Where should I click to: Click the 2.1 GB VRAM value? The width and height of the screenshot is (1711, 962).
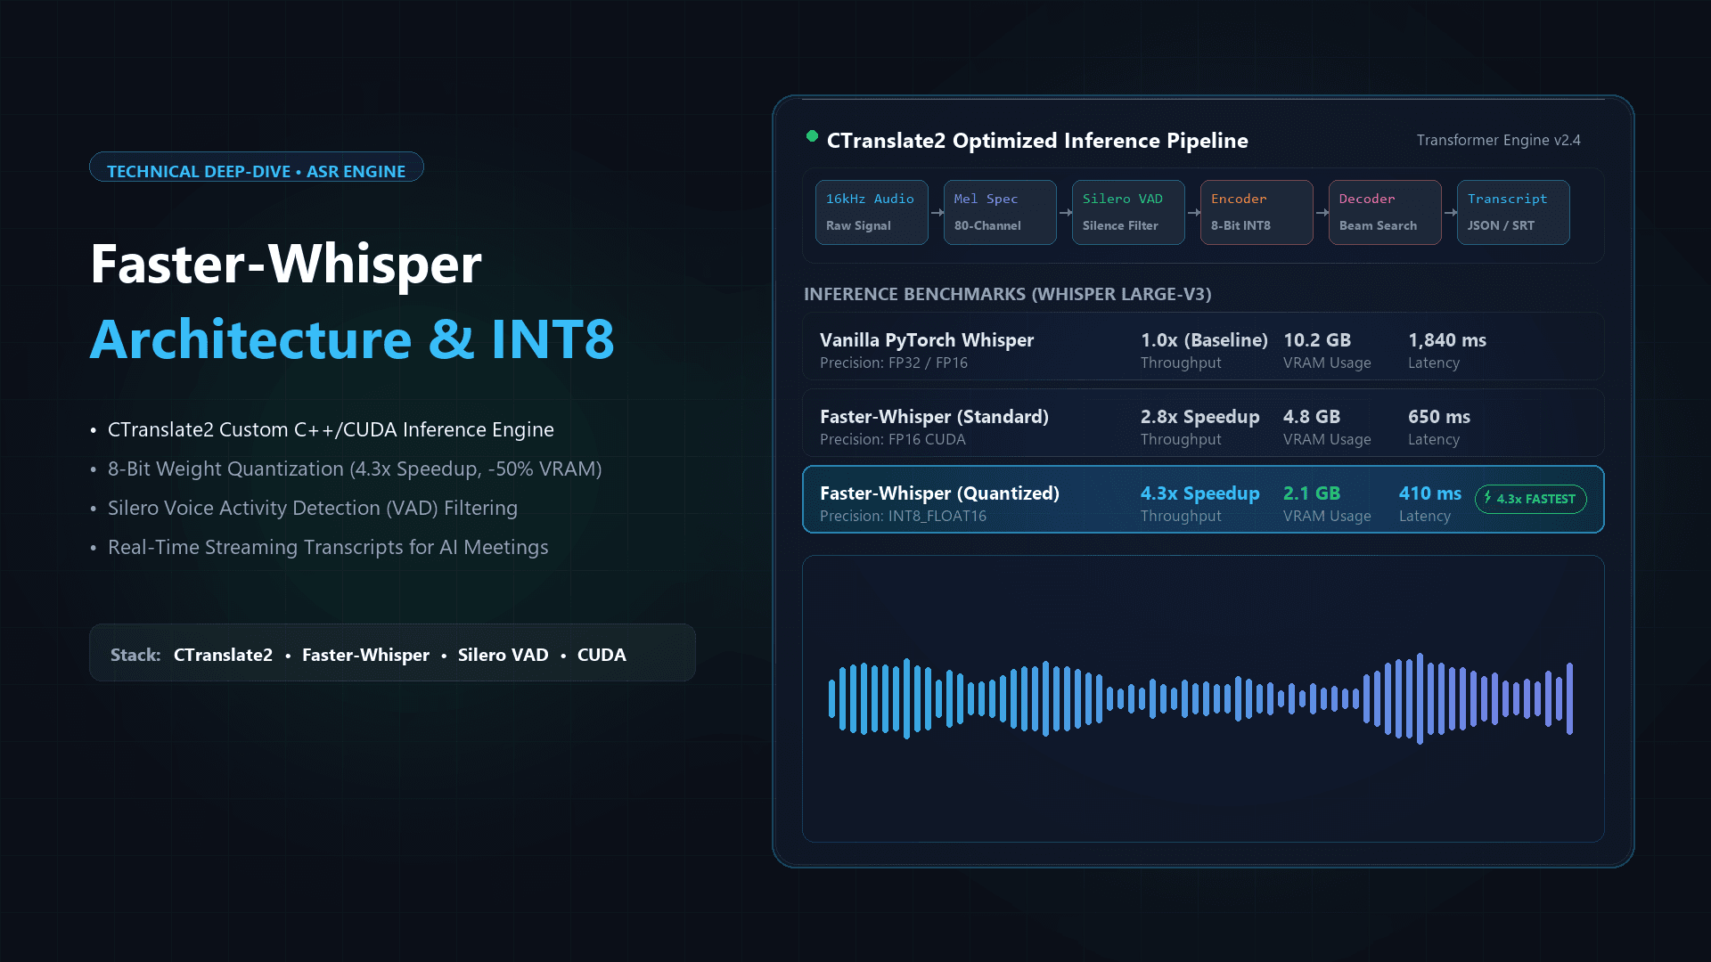tap(1312, 493)
